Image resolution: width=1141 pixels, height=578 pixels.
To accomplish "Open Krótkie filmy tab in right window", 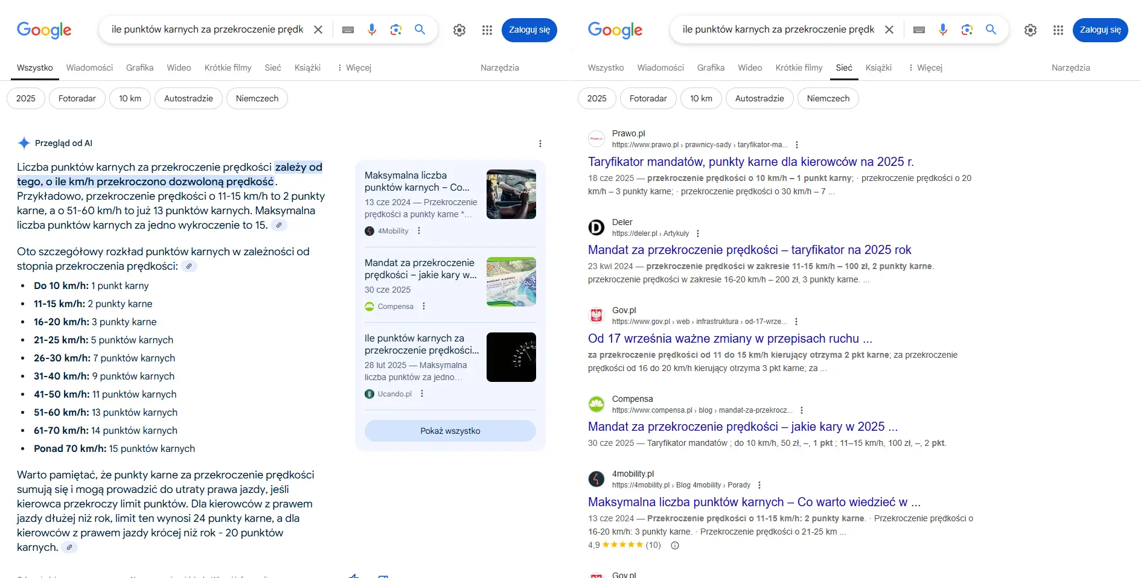I will [799, 68].
